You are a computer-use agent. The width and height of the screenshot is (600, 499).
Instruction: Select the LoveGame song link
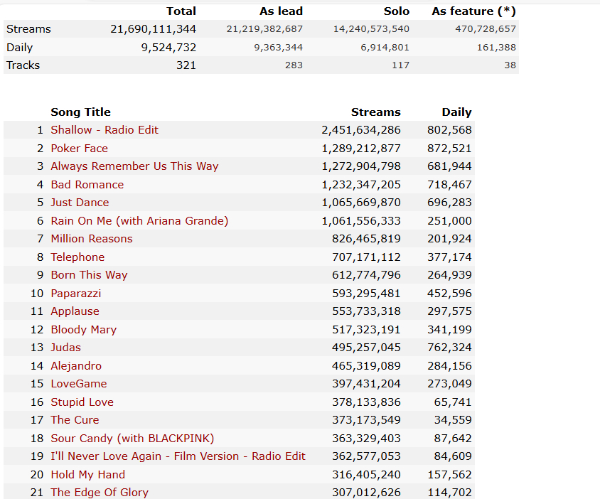79,384
